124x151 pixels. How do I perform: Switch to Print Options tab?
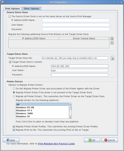(12, 8)
